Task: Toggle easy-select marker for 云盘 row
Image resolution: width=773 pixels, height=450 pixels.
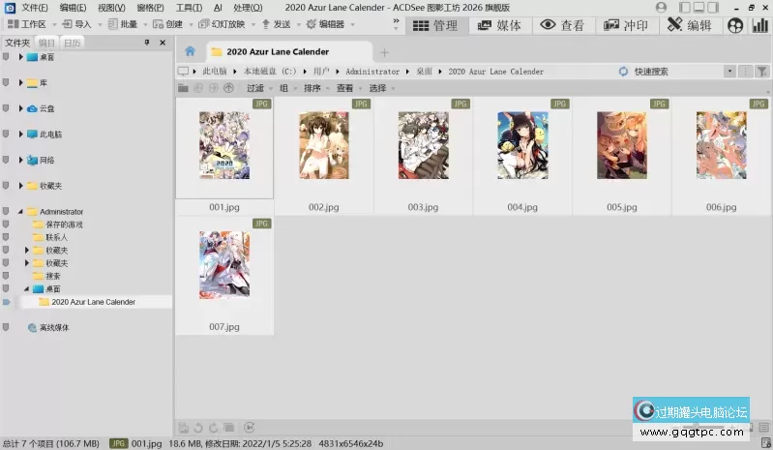Action: click(6, 108)
